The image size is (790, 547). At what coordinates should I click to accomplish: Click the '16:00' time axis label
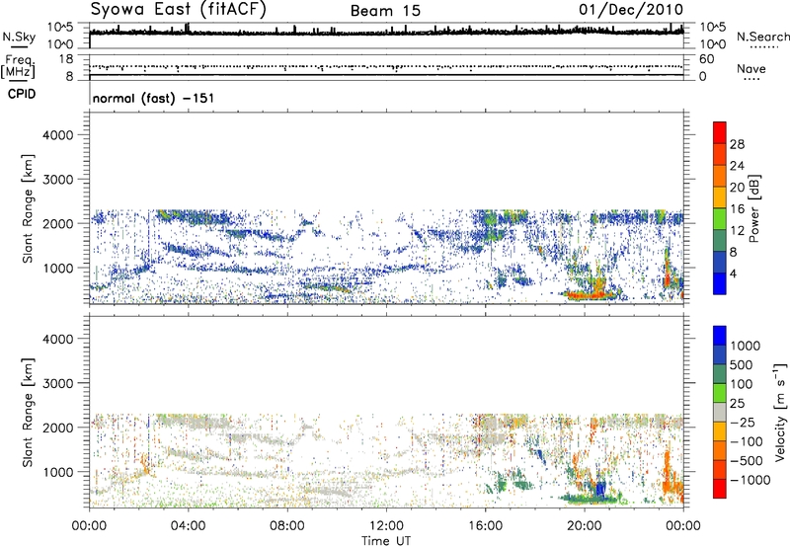tap(485, 526)
